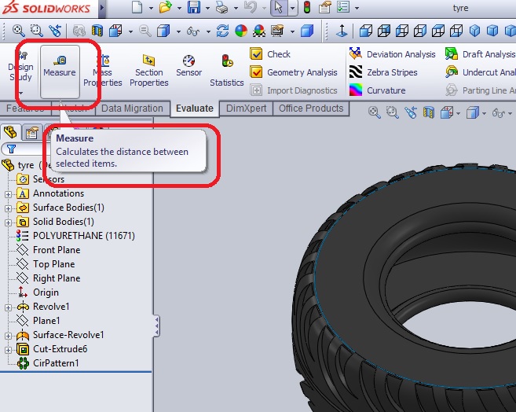This screenshot has width=516, height=412.
Task: Switch to the DimXpert tab
Action: pyautogui.click(x=246, y=109)
